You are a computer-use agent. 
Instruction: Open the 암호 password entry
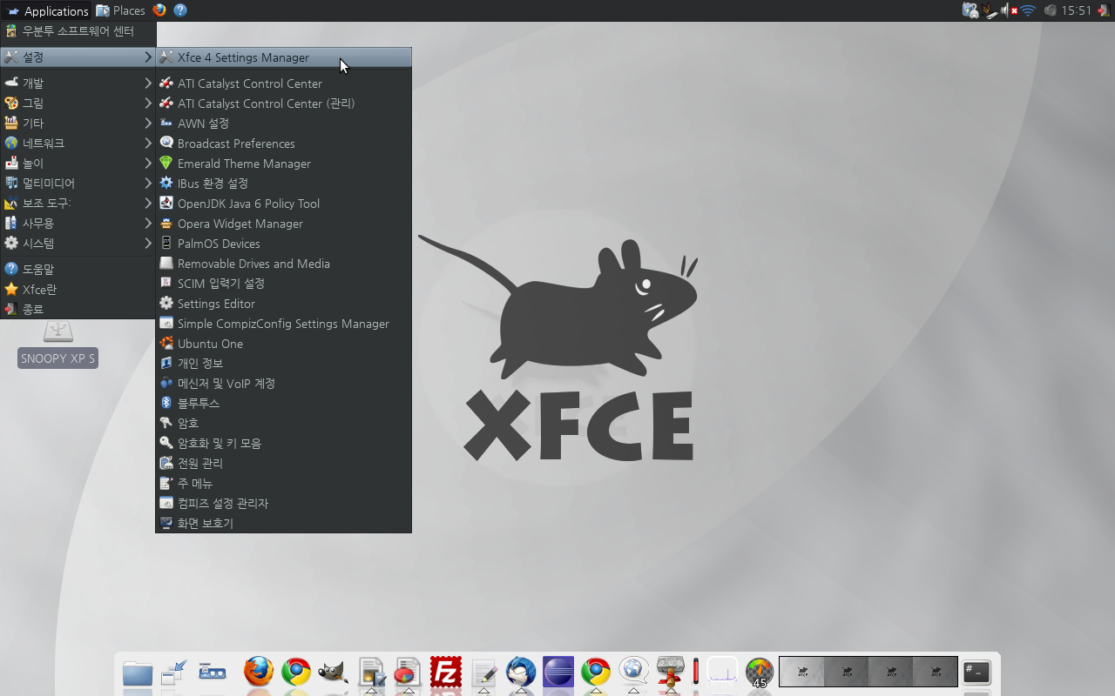point(283,424)
